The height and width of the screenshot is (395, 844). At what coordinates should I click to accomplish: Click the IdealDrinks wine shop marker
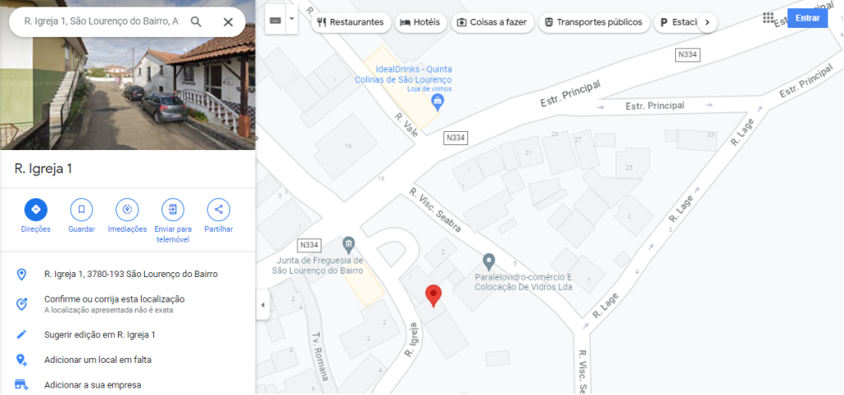pyautogui.click(x=438, y=101)
